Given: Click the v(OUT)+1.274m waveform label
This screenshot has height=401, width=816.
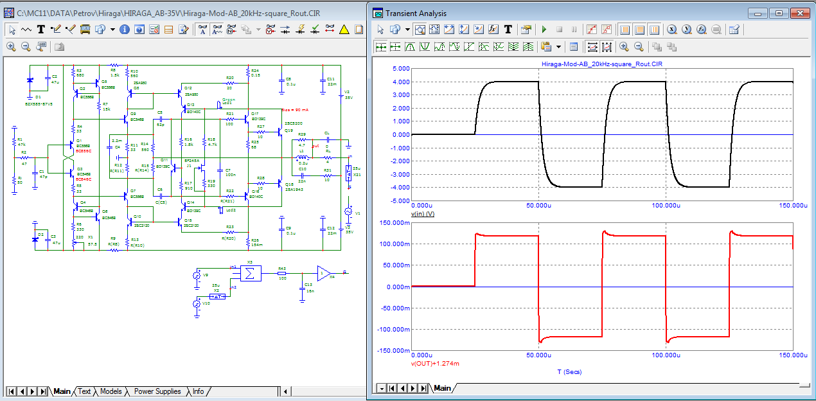Looking at the screenshot, I should (x=435, y=363).
